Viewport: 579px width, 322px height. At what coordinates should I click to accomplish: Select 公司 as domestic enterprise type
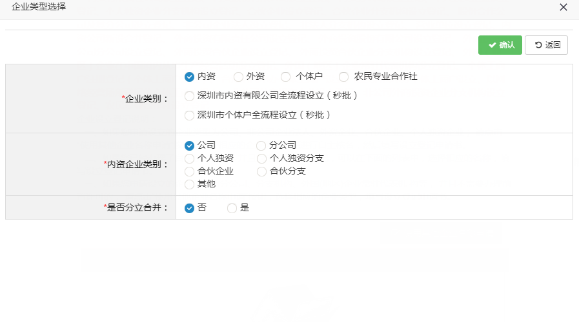click(190, 146)
